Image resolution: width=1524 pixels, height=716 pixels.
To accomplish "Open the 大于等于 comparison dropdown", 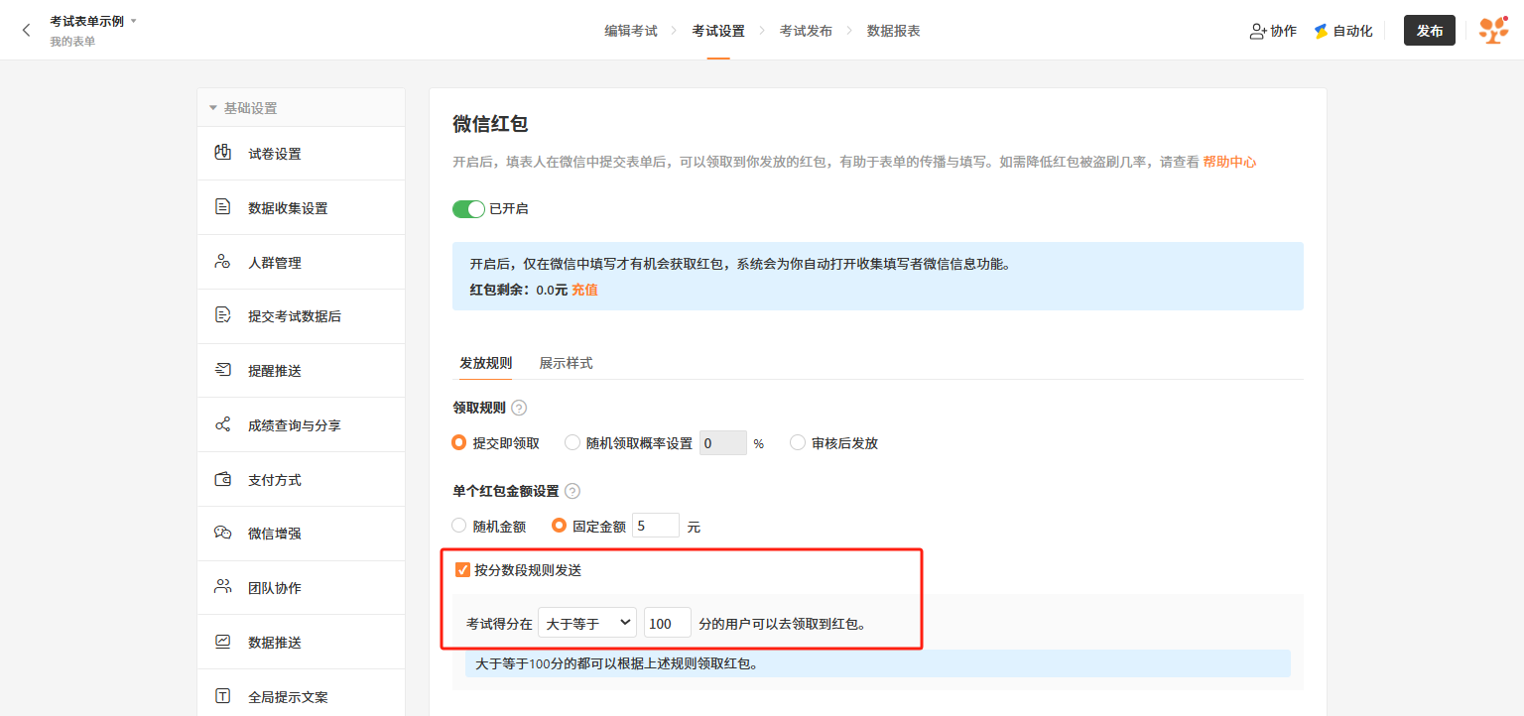I will pos(587,623).
